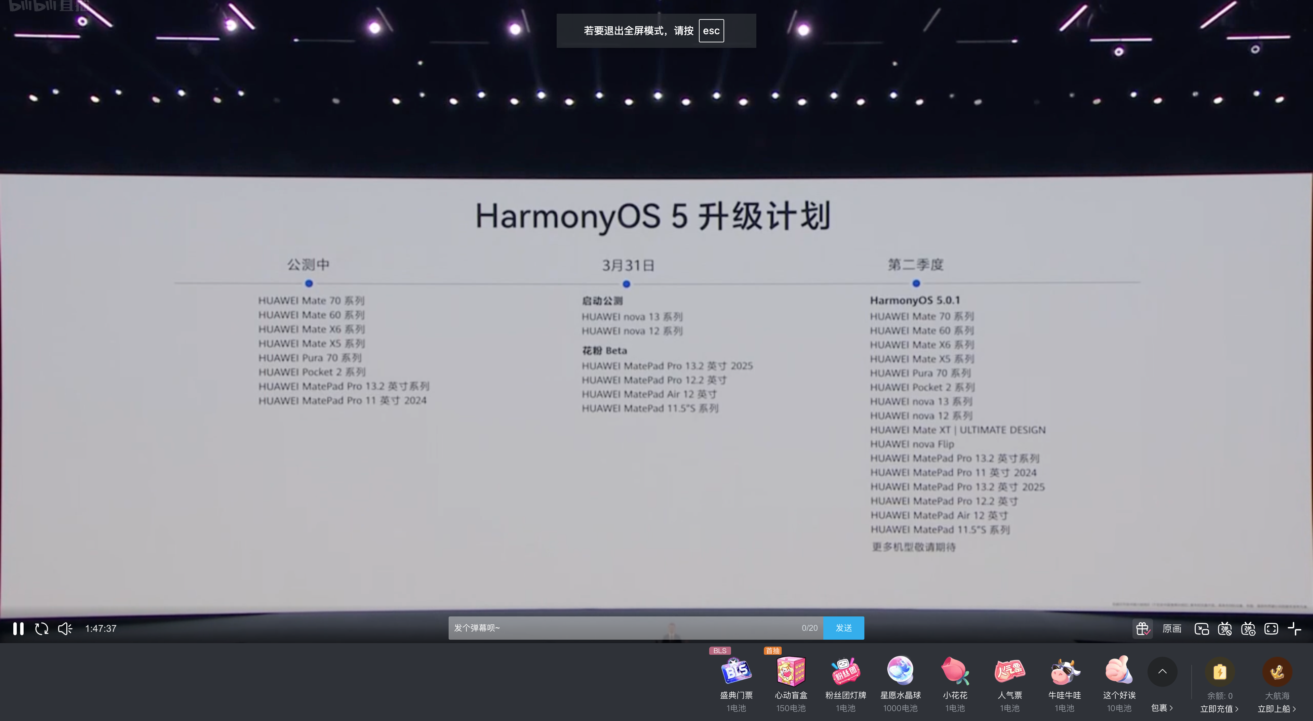This screenshot has width=1313, height=721.
Task: Focus the danmaku comment input field
Action: tap(636, 628)
